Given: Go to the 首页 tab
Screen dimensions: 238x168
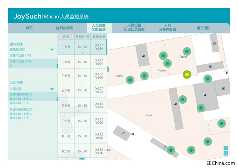Looking at the screenshot, I should pyautogui.click(x=29, y=28).
